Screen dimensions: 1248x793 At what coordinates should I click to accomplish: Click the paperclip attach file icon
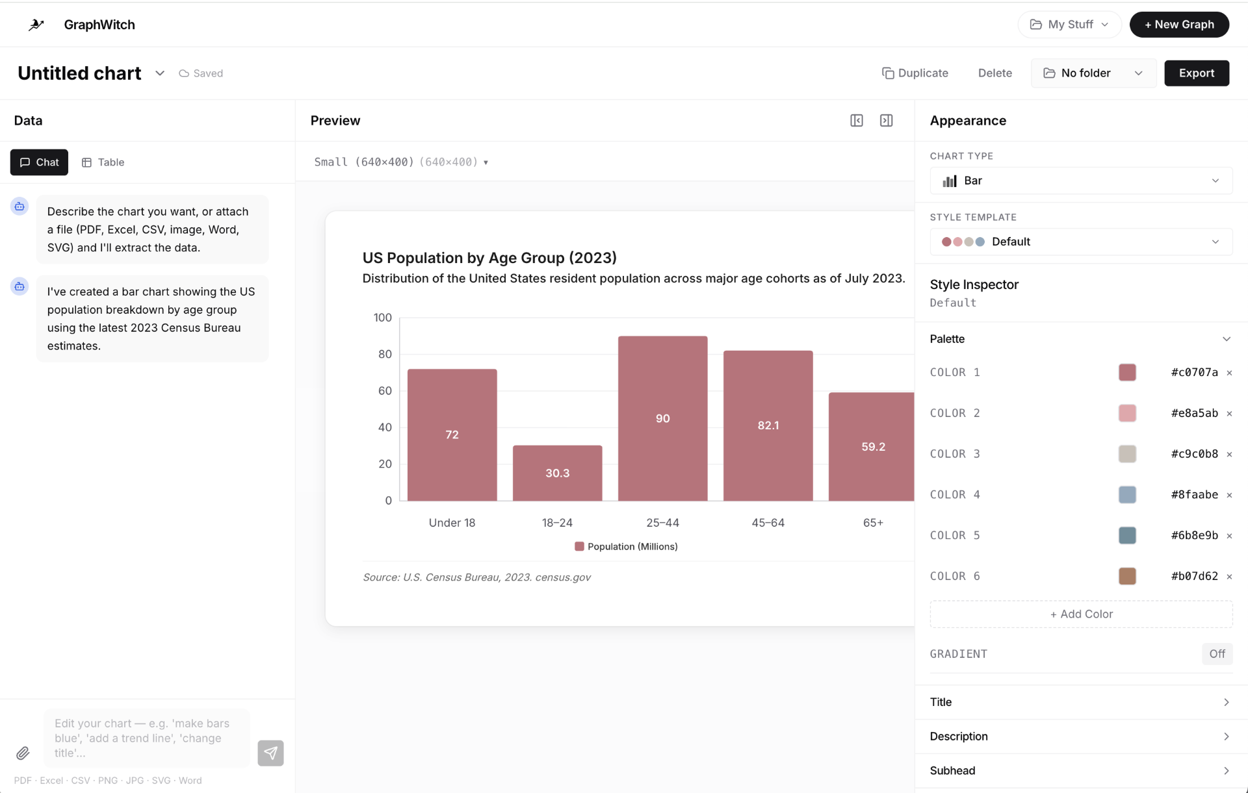tap(23, 753)
